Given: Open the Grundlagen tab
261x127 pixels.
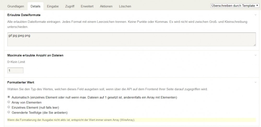Looking at the screenshot, I should [16, 6].
